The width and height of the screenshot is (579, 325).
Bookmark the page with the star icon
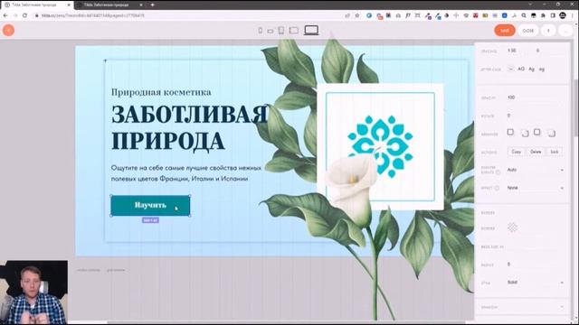(357, 15)
